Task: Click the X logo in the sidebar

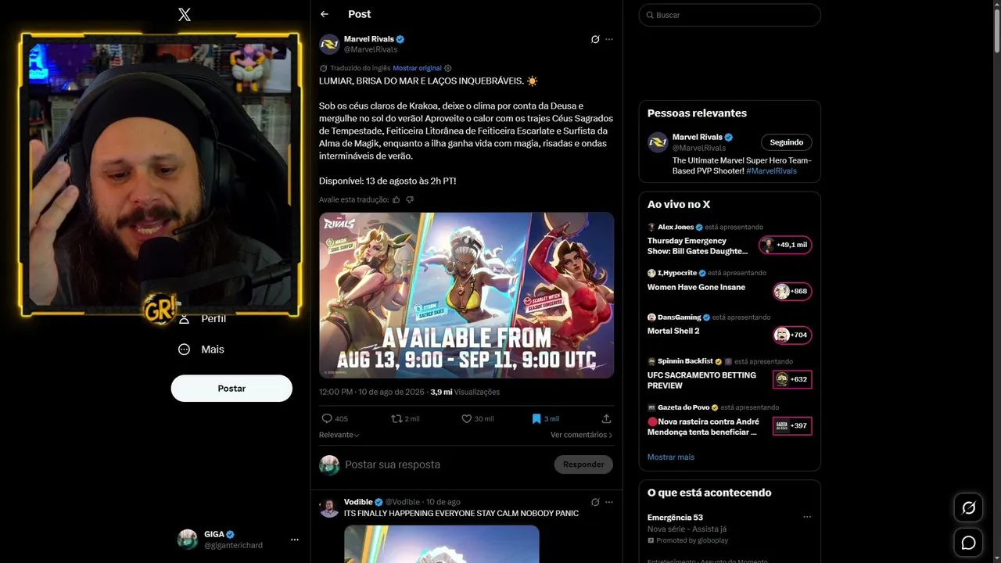Action: [185, 14]
